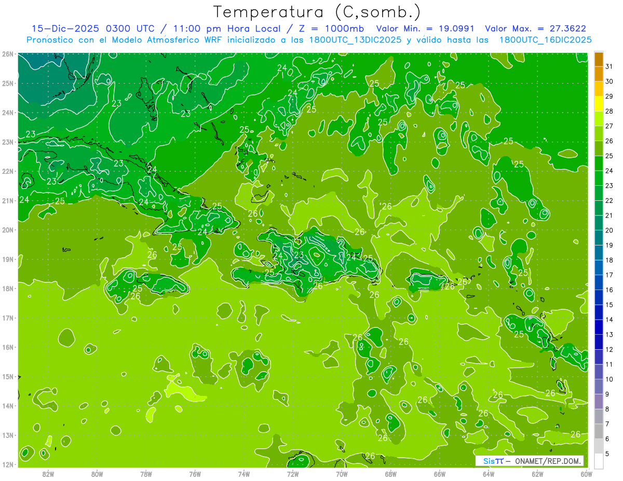Viewport: 623px width, 481px height.
Task: Click the '23N' latitude axis label
Action: click(7, 142)
